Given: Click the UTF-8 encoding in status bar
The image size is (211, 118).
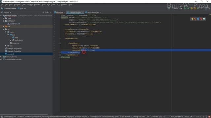Looking at the screenshot, I should point(198,117).
